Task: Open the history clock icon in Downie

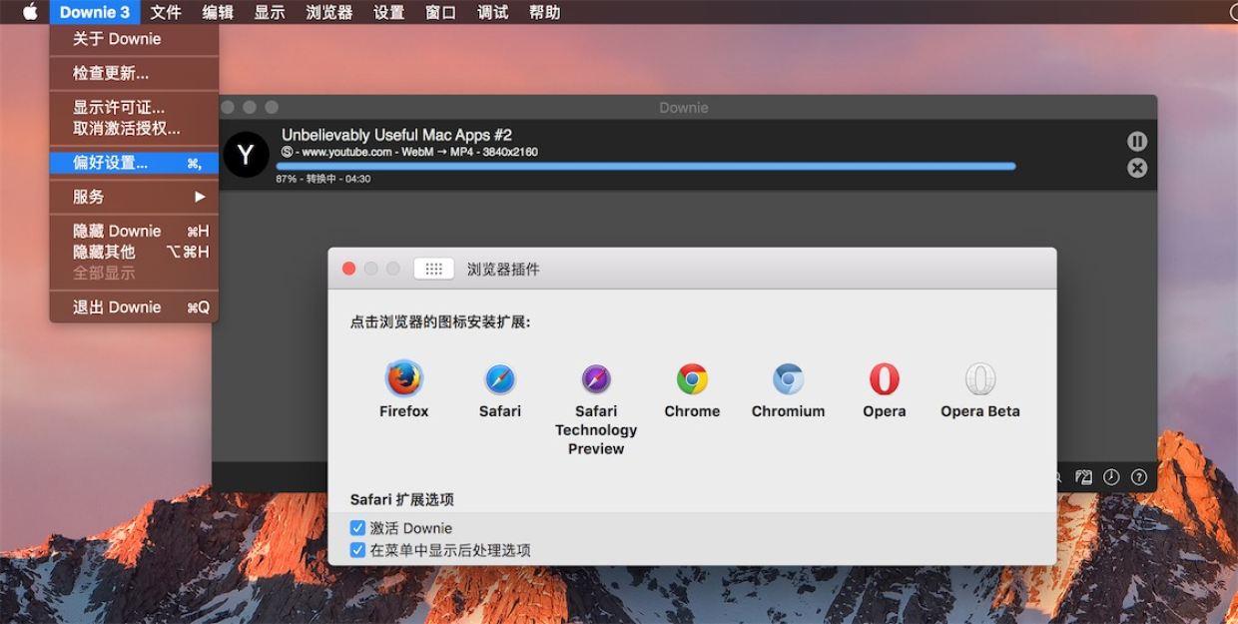Action: [x=1111, y=477]
